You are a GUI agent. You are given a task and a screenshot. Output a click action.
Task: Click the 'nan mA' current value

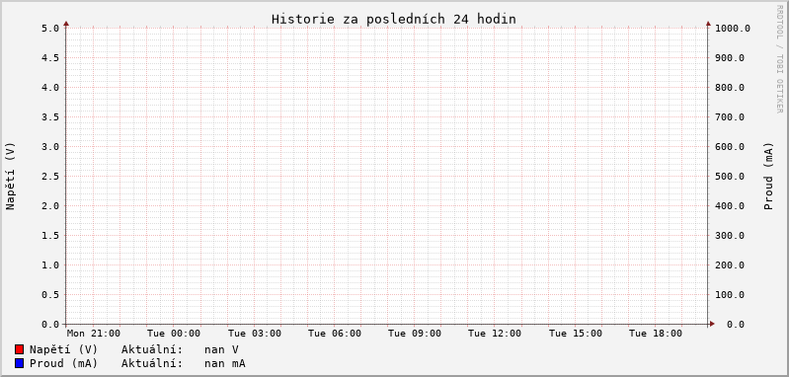coord(225,363)
